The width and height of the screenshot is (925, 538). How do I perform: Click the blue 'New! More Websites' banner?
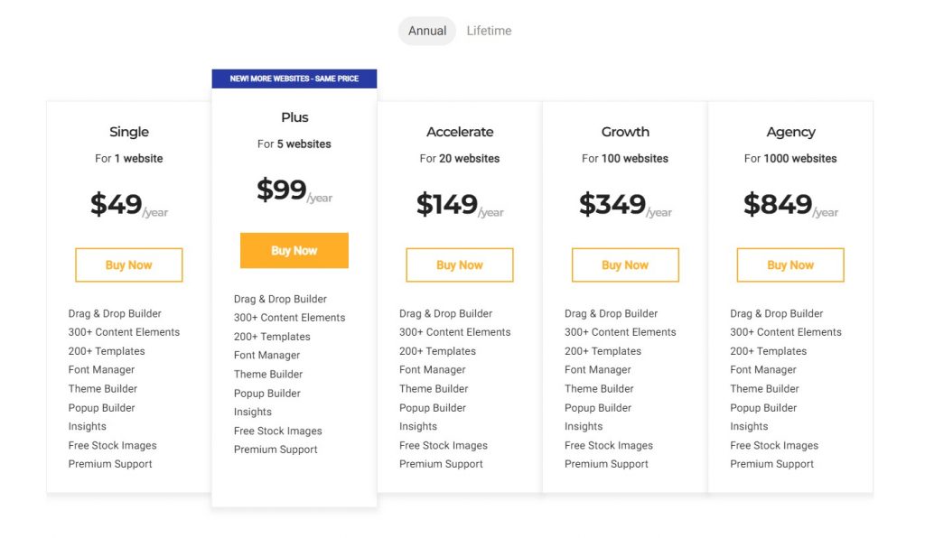pyautogui.click(x=294, y=79)
